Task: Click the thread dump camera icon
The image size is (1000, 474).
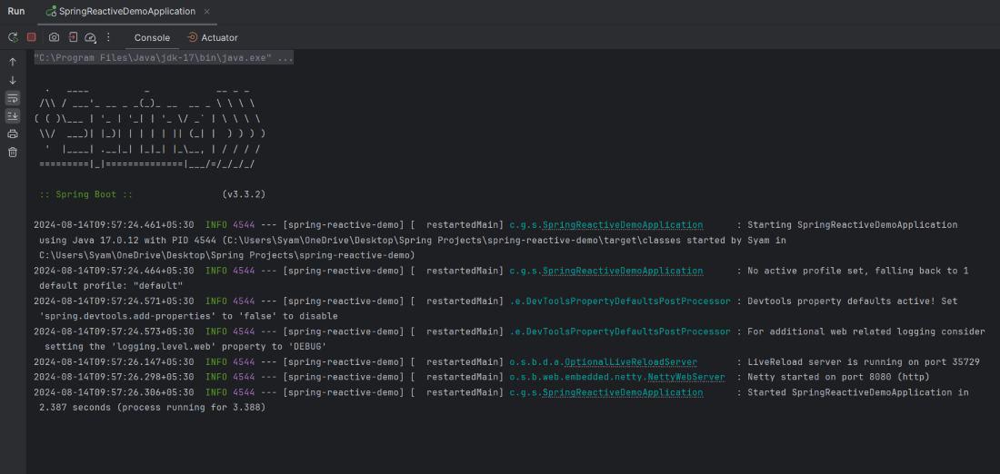Action: tap(54, 37)
